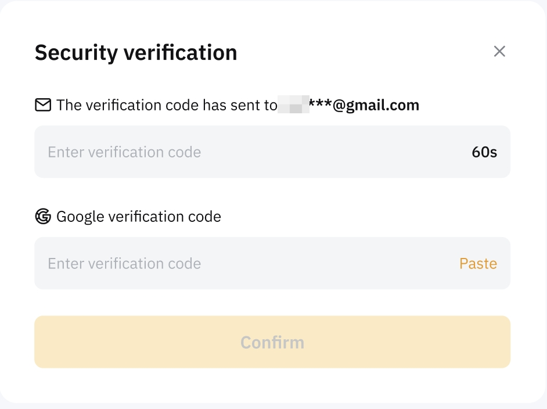Click the masked ***@gmail.com address
The width and height of the screenshot is (547, 409).
pyautogui.click(x=364, y=105)
